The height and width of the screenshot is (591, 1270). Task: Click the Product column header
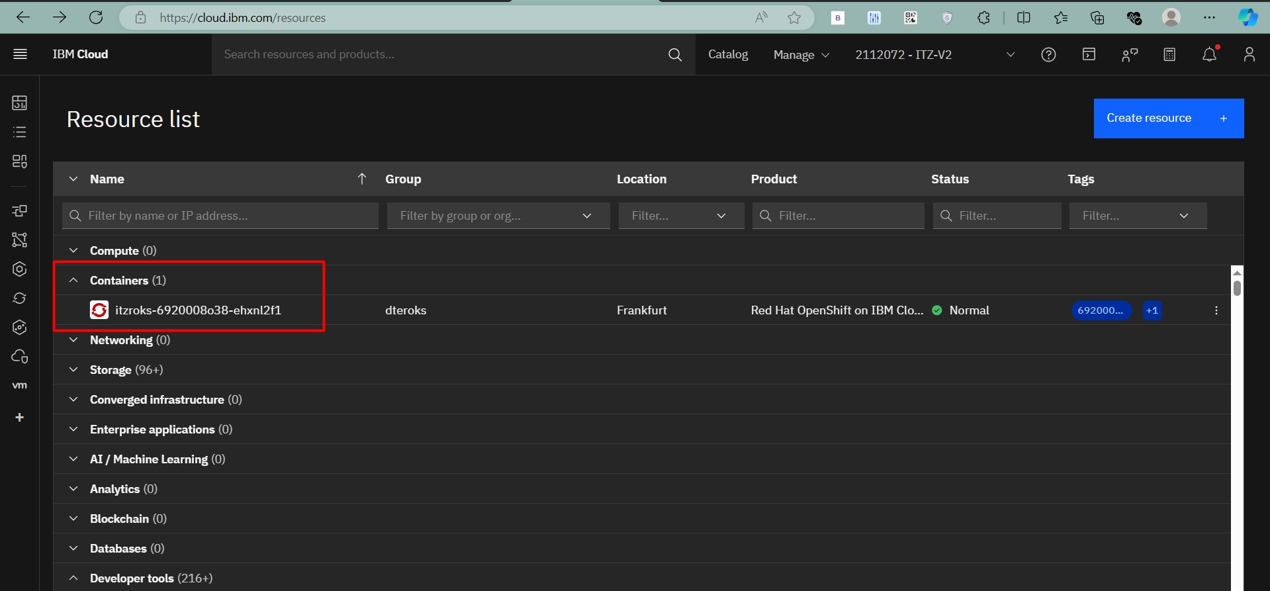pos(774,179)
